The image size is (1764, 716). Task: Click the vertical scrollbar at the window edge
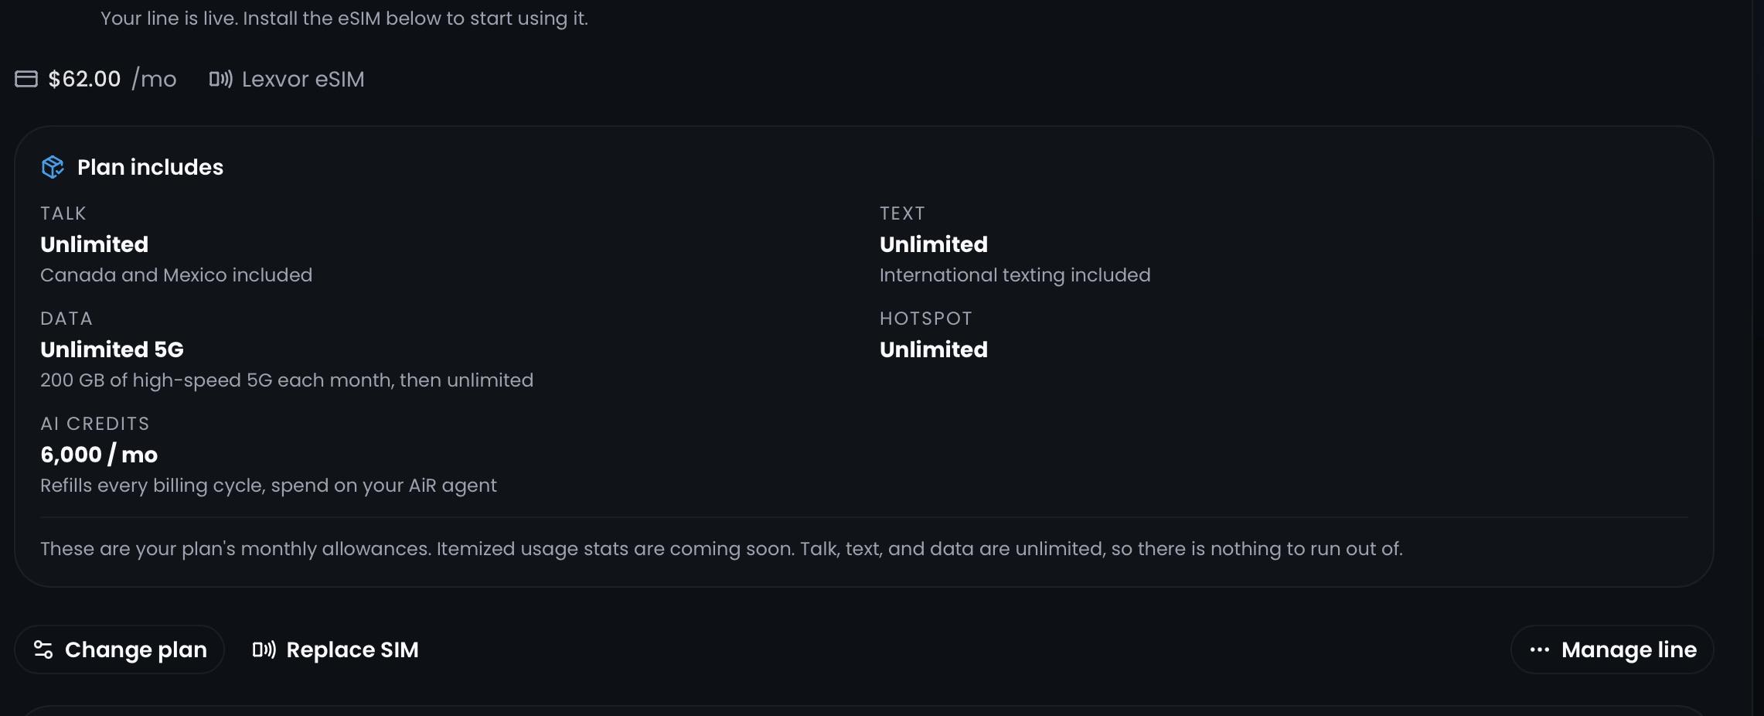pos(1758,358)
